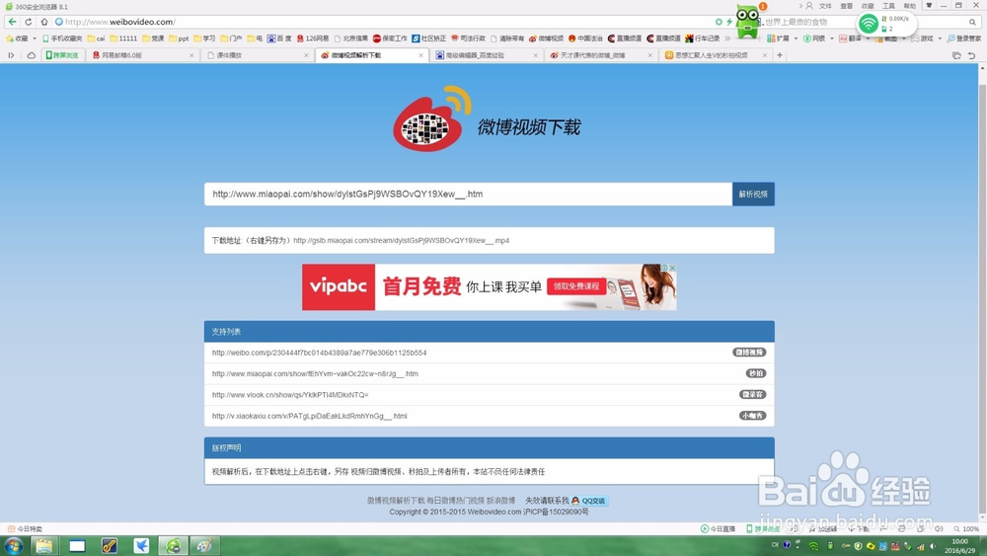This screenshot has height=556, width=987.
Task: Click the 解析视频 parse button
Action: [x=753, y=194]
